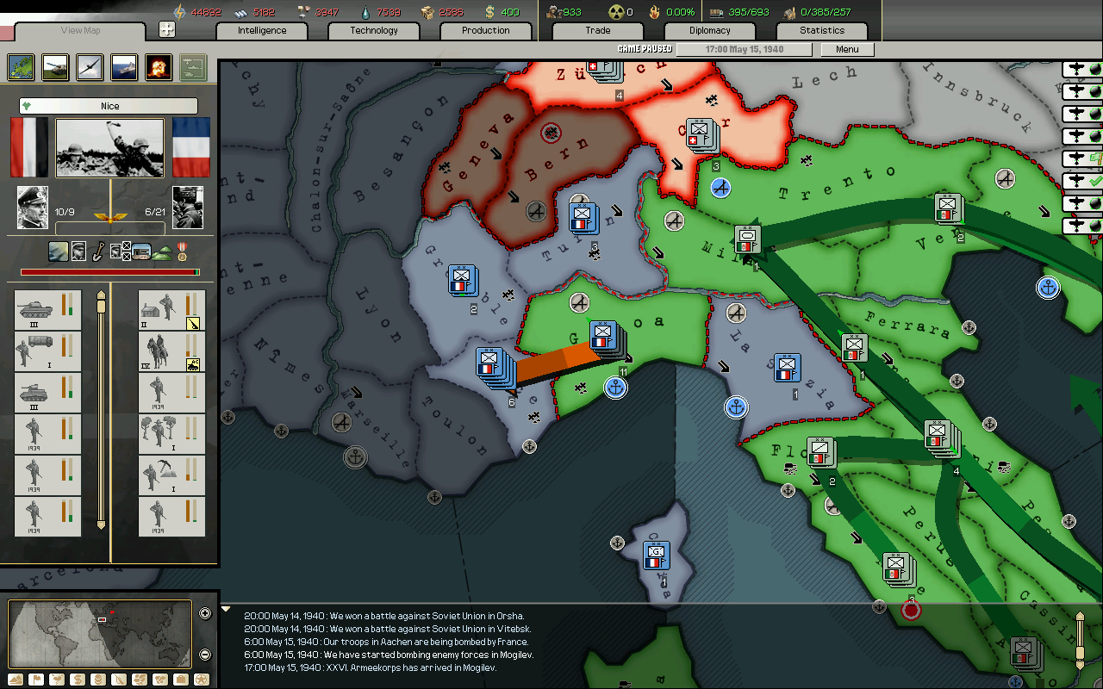Select the German Panzer III division row
Screen dimensions: 1103x689
pos(48,310)
